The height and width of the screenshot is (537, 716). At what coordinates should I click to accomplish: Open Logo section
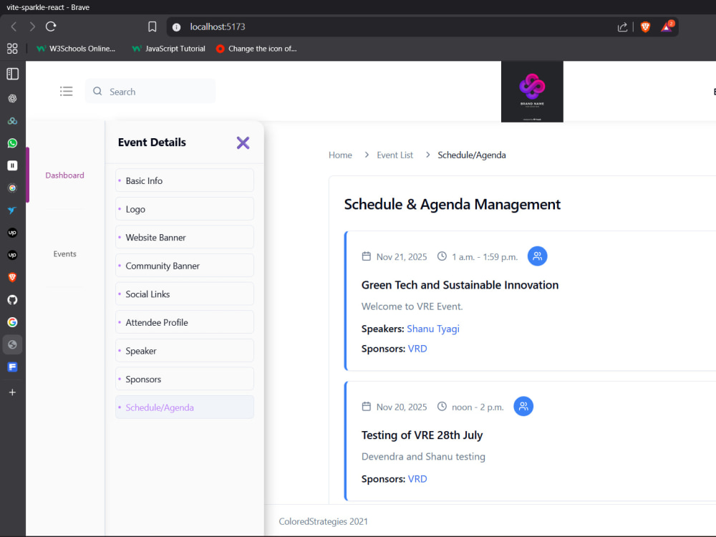coord(185,208)
